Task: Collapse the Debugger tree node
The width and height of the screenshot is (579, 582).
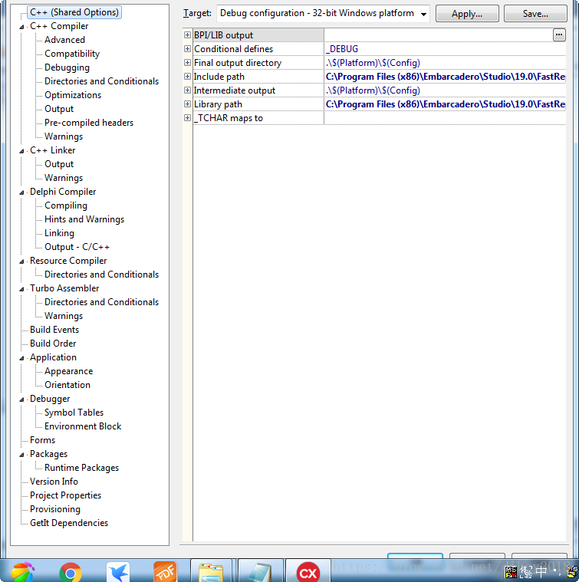Action: (x=22, y=400)
